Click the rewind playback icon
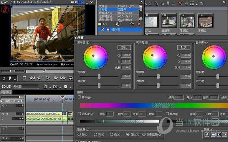This screenshot has width=228, height=142. point(32,78)
